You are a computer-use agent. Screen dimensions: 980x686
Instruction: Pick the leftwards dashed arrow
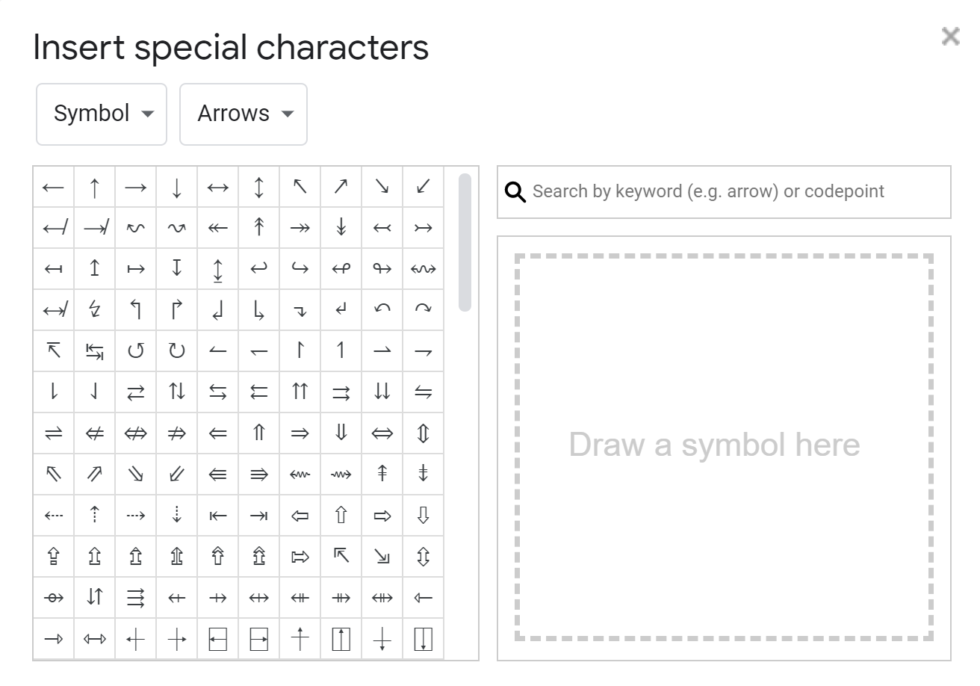(x=54, y=515)
